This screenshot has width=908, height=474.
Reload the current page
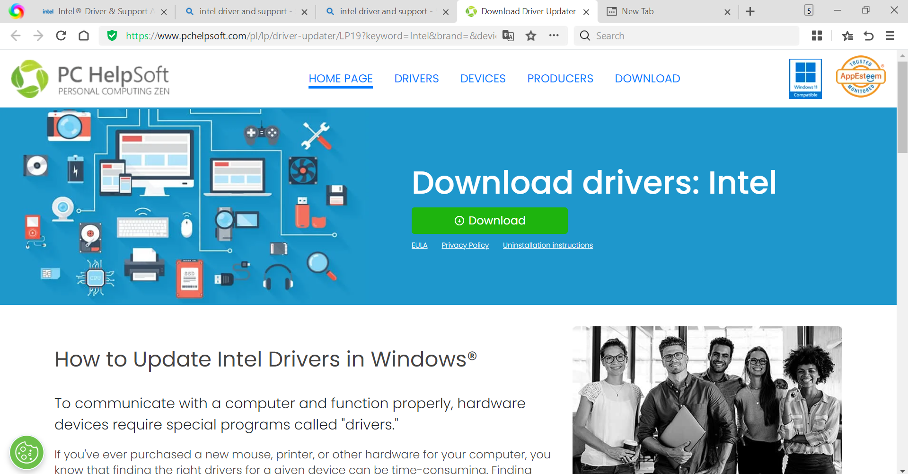pos(61,36)
